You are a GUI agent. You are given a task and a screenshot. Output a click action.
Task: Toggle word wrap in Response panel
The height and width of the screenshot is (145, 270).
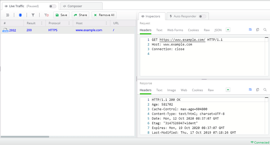pos(250,90)
